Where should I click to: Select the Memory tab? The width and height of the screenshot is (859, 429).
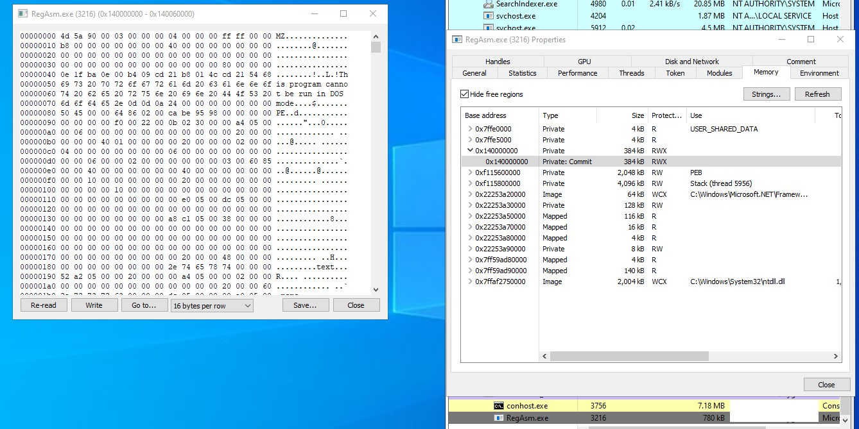pyautogui.click(x=766, y=72)
